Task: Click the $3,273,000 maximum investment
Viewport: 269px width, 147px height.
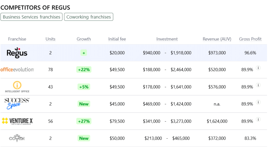Action: (x=181, y=121)
